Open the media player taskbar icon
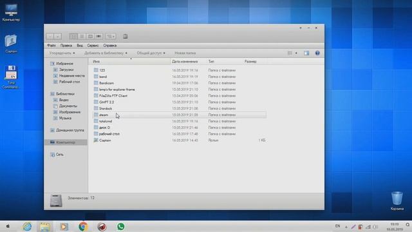The width and height of the screenshot is (412, 232). (64, 226)
